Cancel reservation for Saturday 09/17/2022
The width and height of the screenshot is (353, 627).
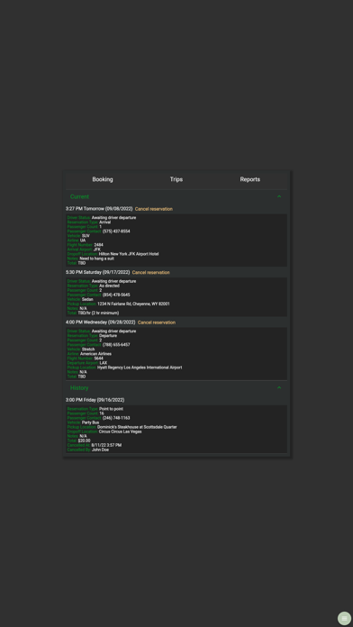[151, 273]
